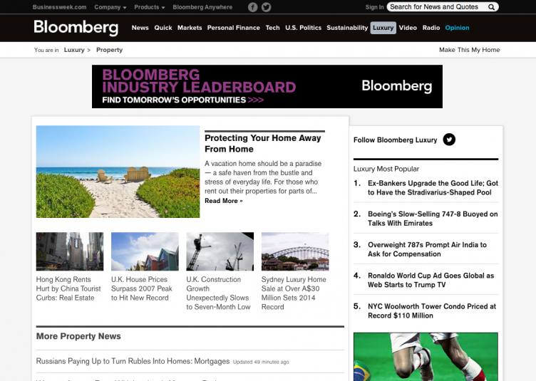Open U.K. House Prices Surpass 2007 Peak link
The image size is (536, 381).
[x=142, y=288]
